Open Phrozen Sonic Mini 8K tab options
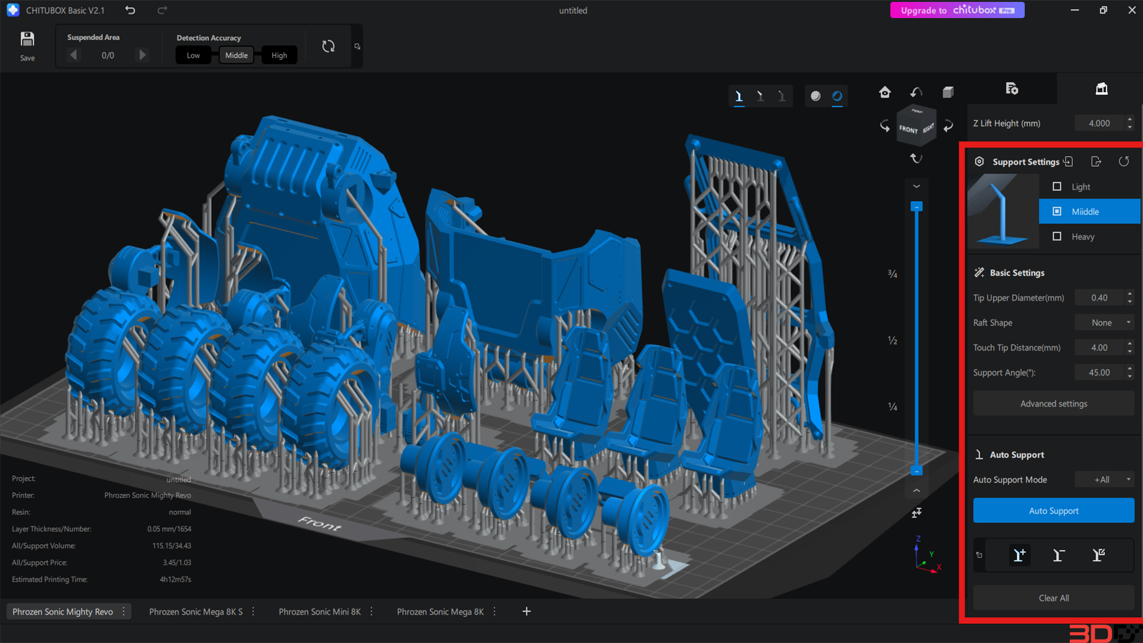This screenshot has width=1143, height=643. pyautogui.click(x=371, y=611)
